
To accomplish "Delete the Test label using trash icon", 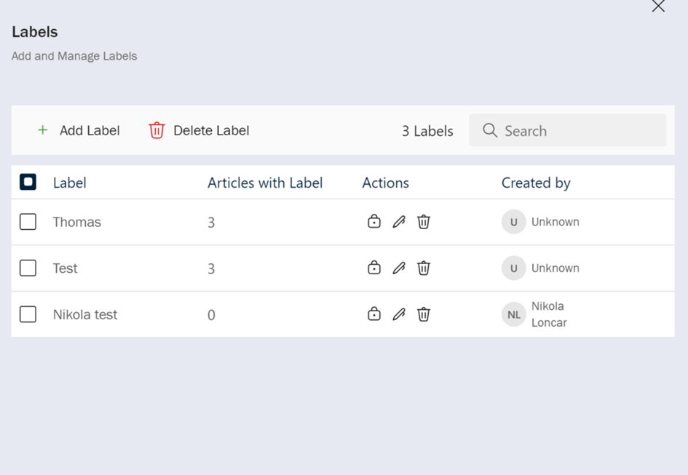I will tap(424, 268).
